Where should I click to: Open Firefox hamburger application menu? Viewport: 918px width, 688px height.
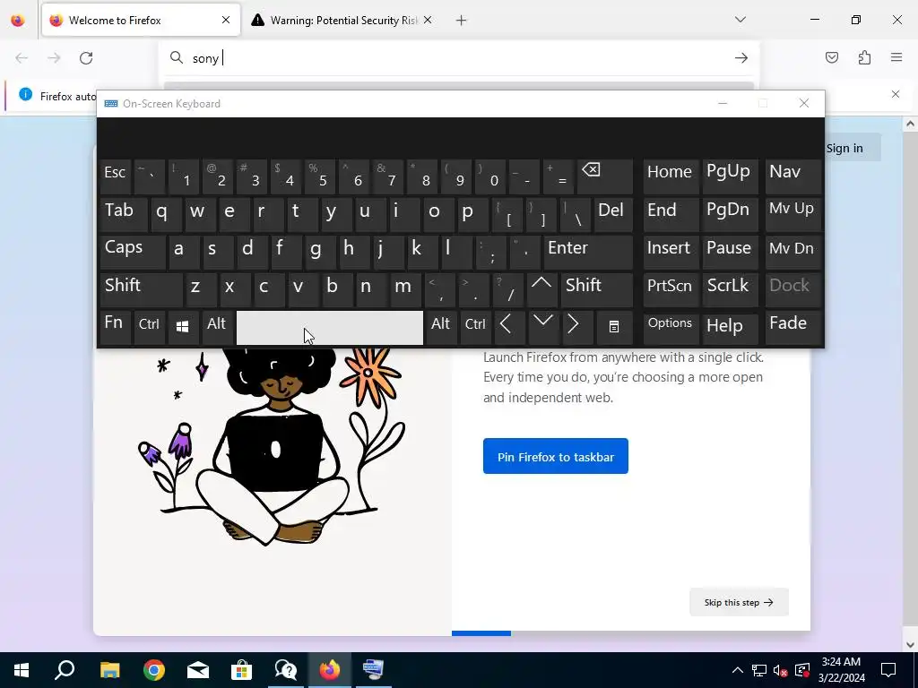click(896, 57)
